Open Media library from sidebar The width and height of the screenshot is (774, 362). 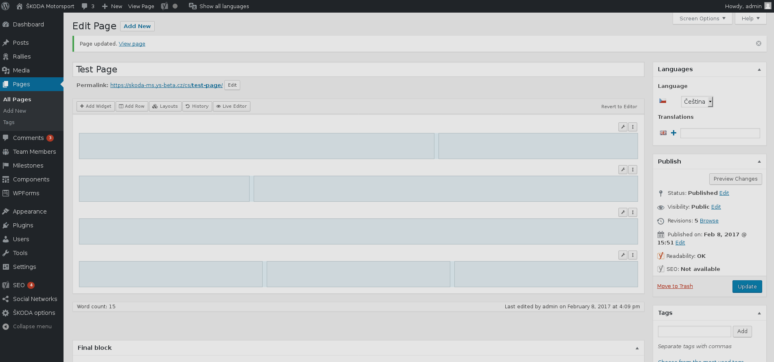pyautogui.click(x=32, y=70)
